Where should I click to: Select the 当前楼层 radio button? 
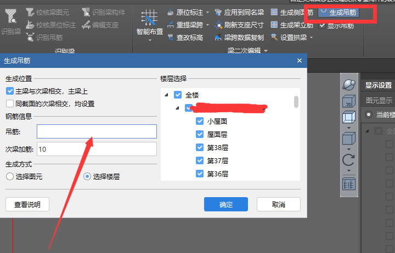pos(369,114)
